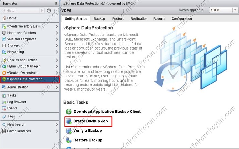Click the Policies and Profiles icon

pyautogui.click(x=4, y=60)
